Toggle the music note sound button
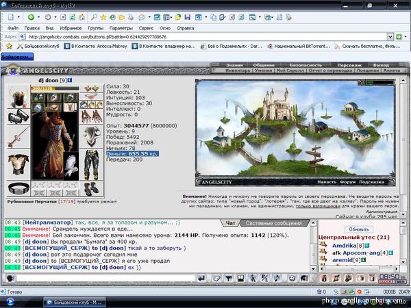Screen dimensions: 411x308 click(277, 278)
